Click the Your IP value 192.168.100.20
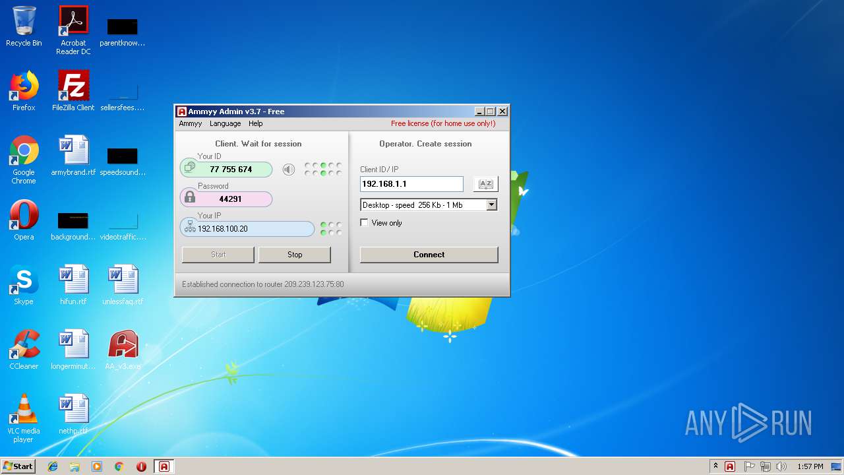 click(223, 229)
